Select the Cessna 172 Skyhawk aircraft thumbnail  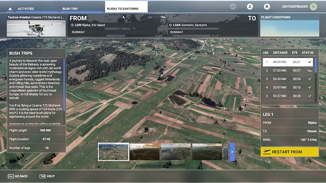point(36,29)
